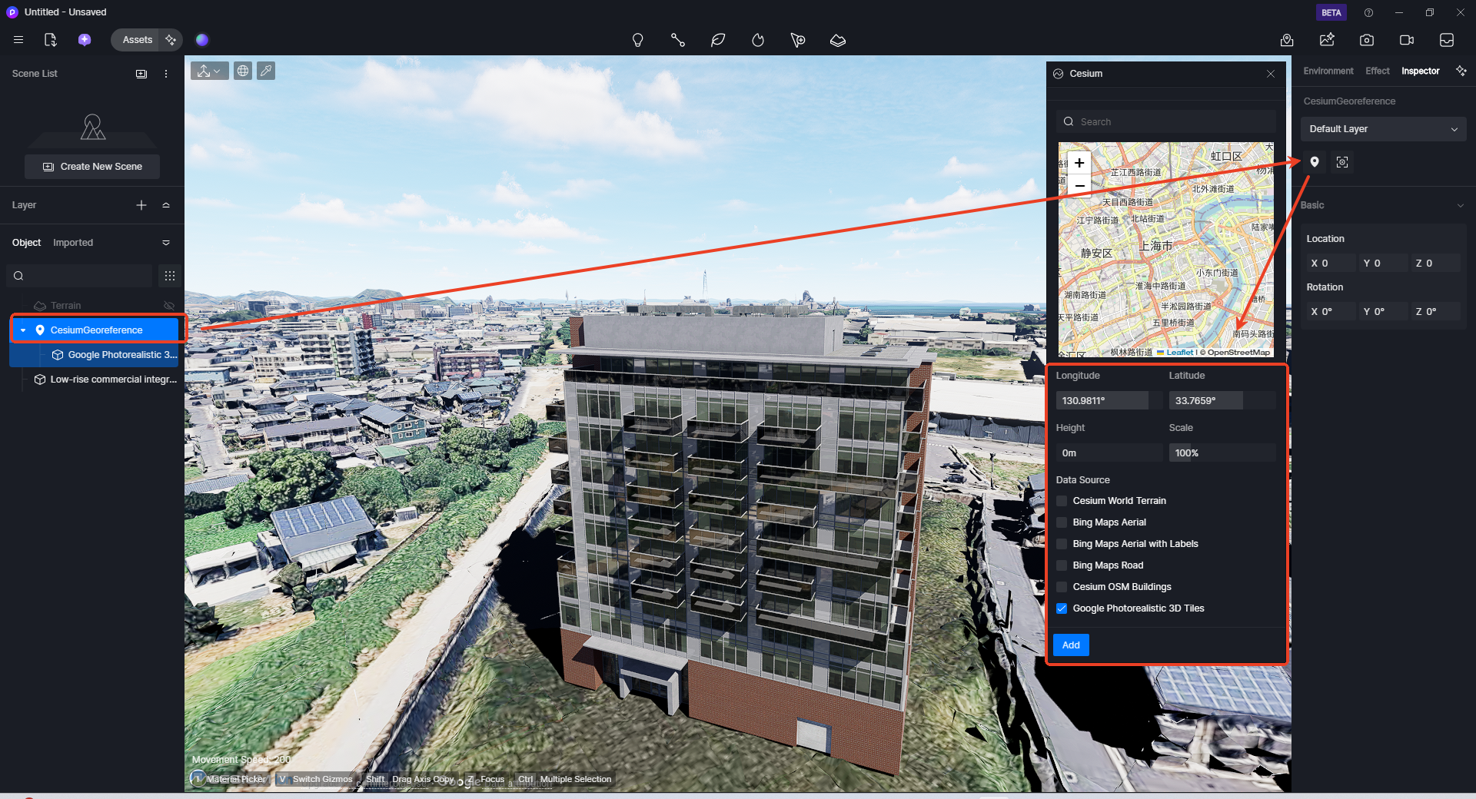Open the purple AI assistant icon
Viewport: 1476px width, 799px height.
[85, 40]
